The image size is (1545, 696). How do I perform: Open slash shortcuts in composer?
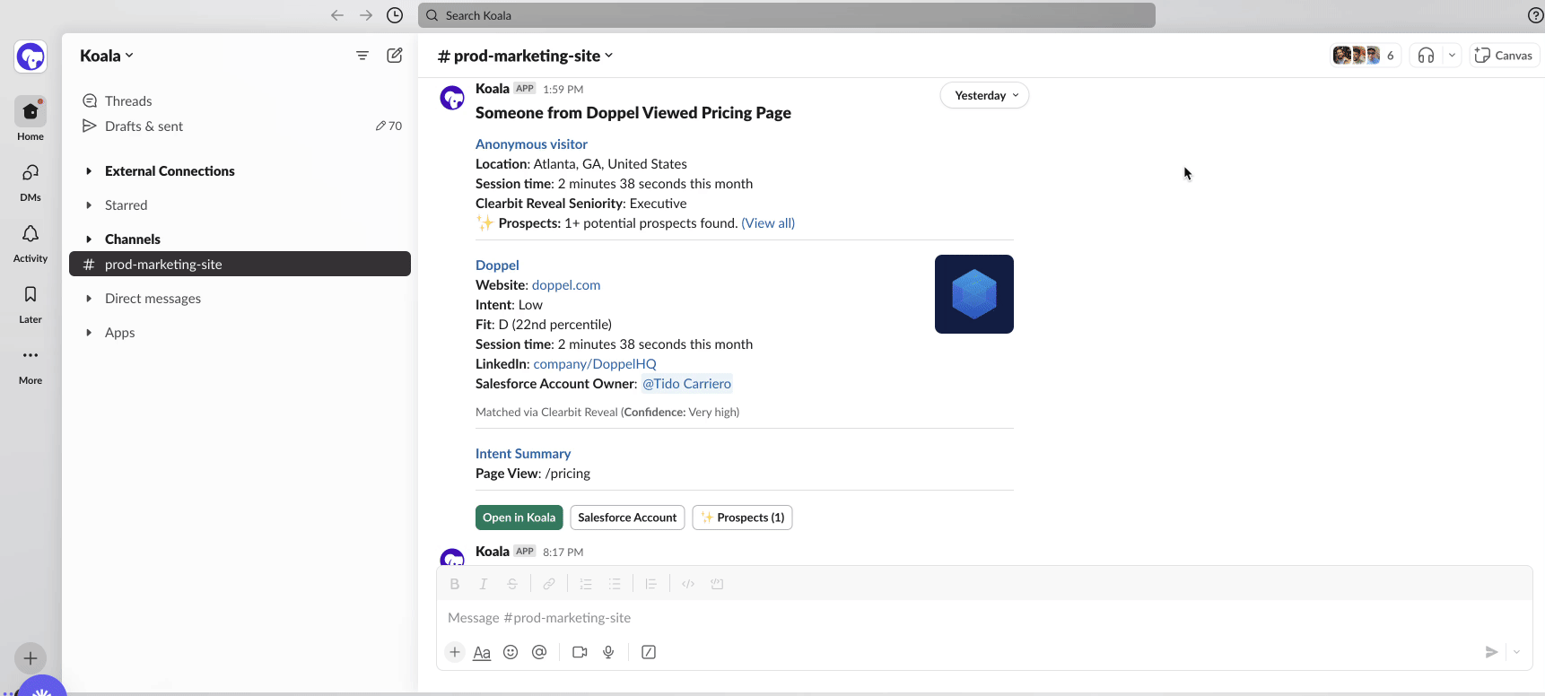click(x=649, y=652)
